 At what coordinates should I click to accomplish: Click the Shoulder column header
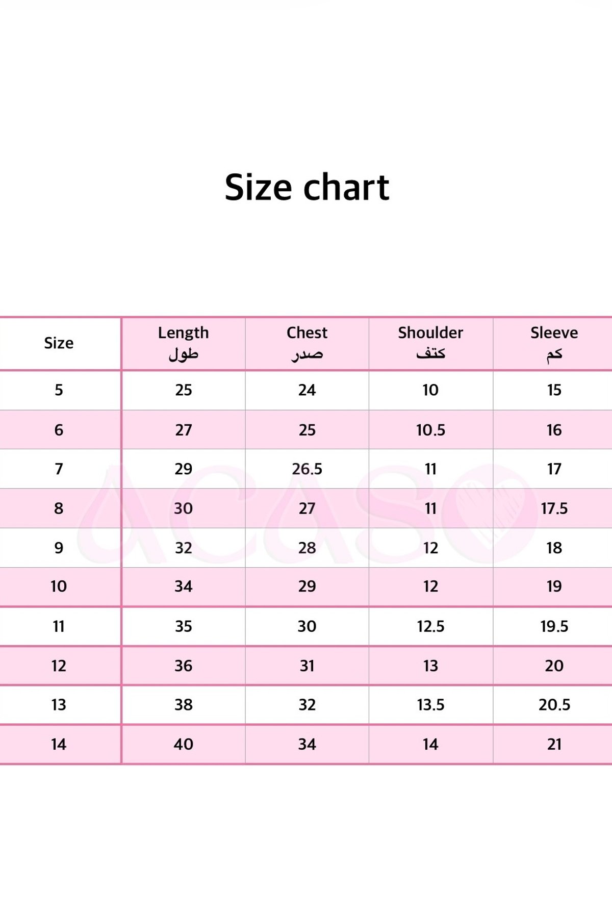click(430, 343)
